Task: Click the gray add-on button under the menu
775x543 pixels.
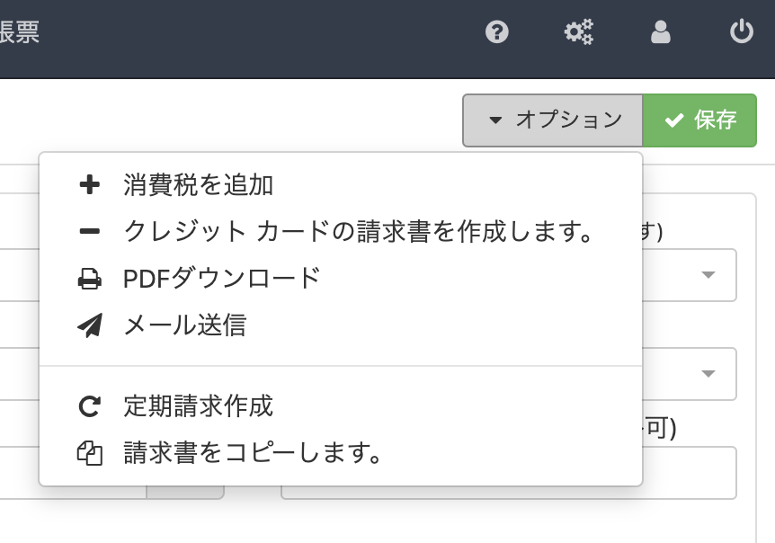Action: 185,493
